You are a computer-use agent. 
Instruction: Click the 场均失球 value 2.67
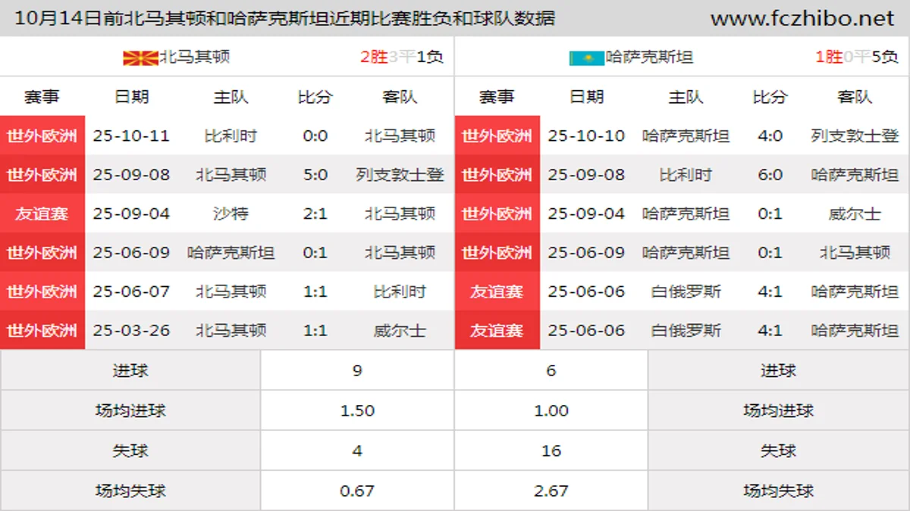coord(550,490)
